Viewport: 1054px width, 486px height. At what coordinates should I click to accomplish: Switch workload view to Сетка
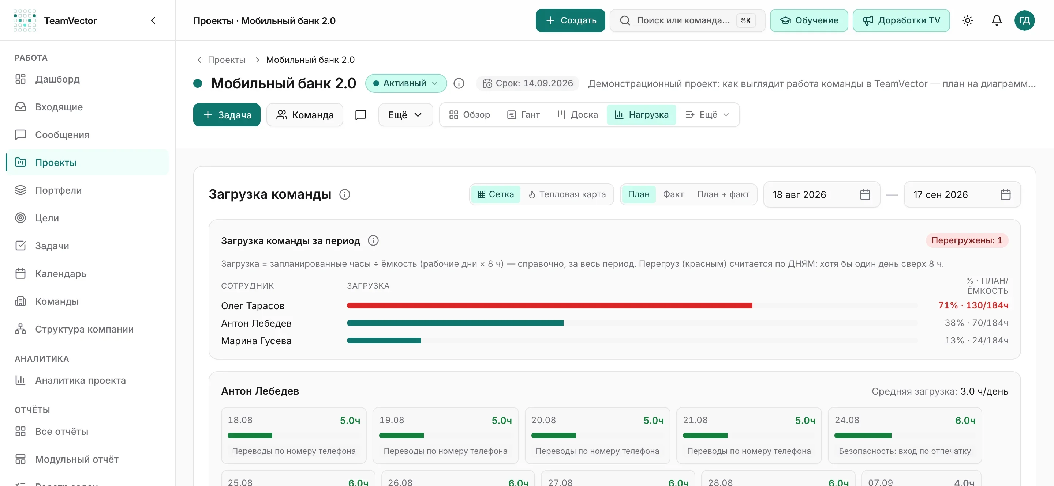(496, 194)
